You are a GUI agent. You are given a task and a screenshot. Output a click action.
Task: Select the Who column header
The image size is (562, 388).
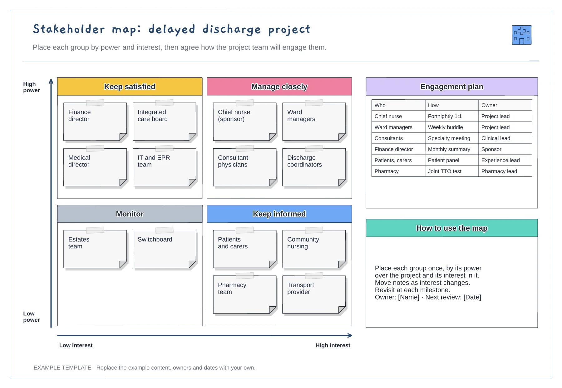[398, 105]
